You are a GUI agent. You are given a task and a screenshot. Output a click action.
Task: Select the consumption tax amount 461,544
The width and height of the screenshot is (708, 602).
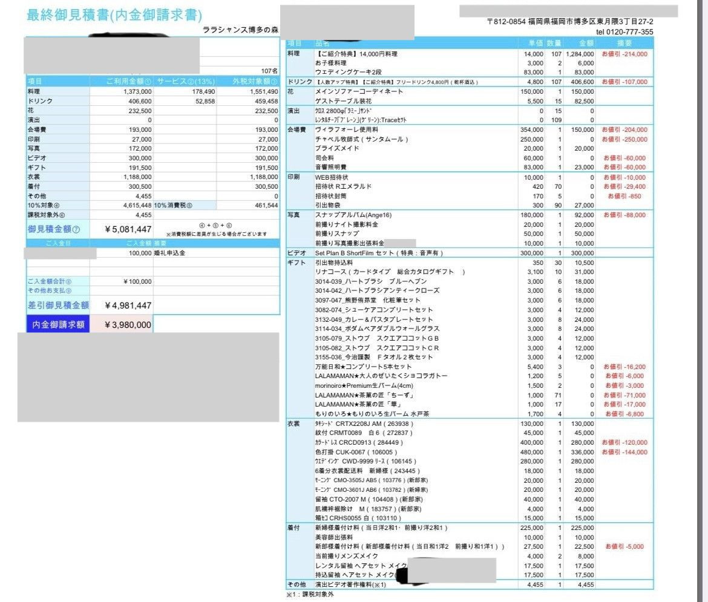pos(266,206)
